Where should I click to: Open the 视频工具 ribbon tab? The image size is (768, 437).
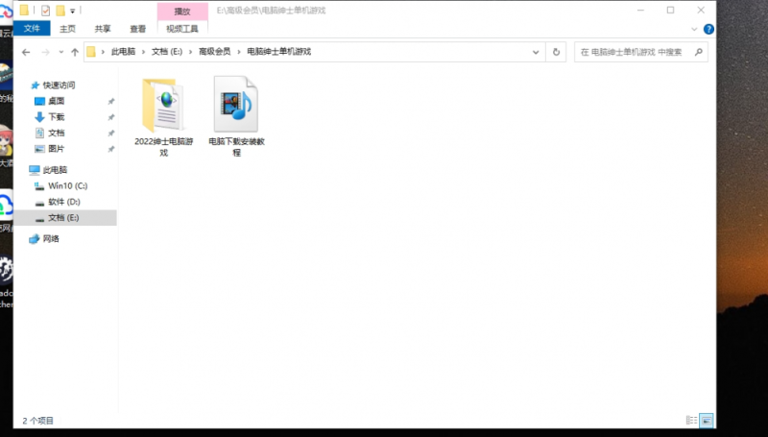(182, 29)
